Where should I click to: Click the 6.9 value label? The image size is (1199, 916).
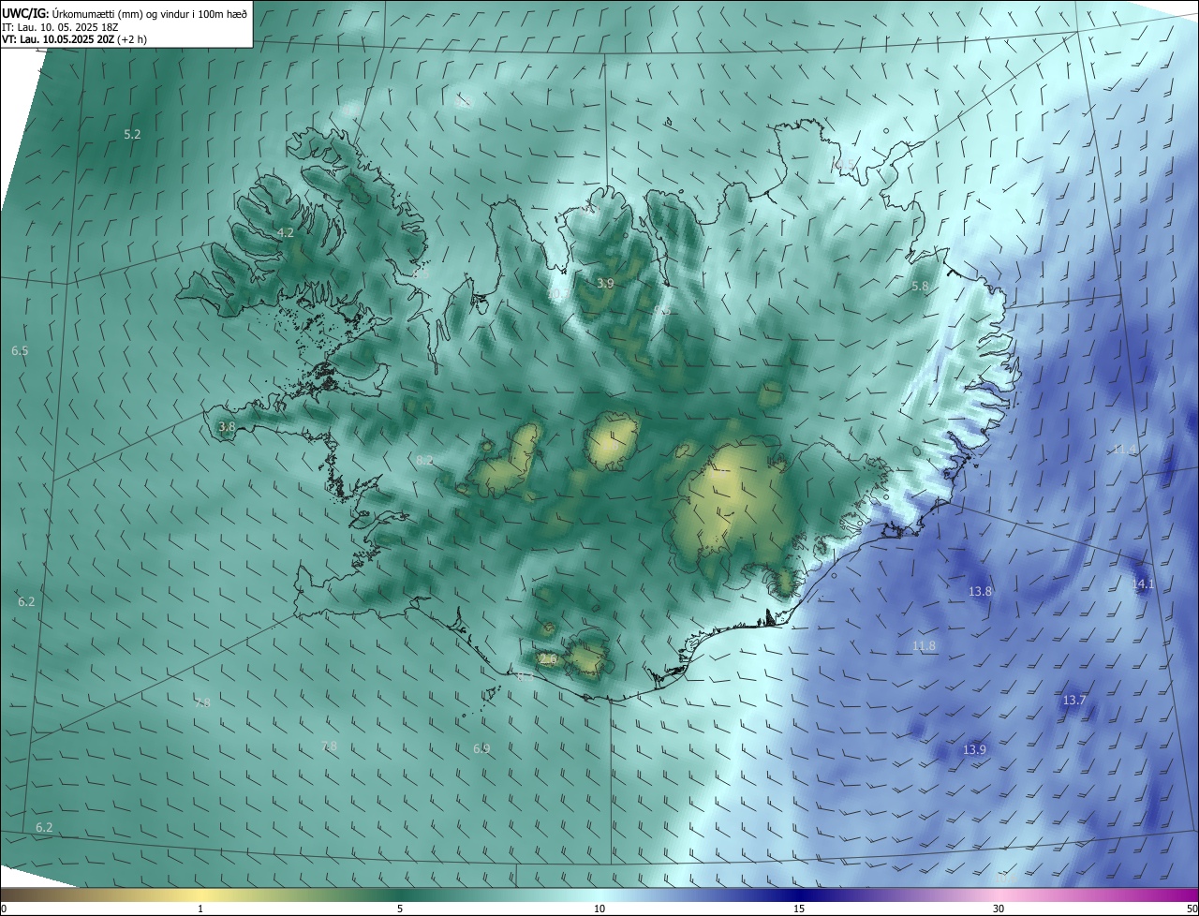click(x=481, y=749)
